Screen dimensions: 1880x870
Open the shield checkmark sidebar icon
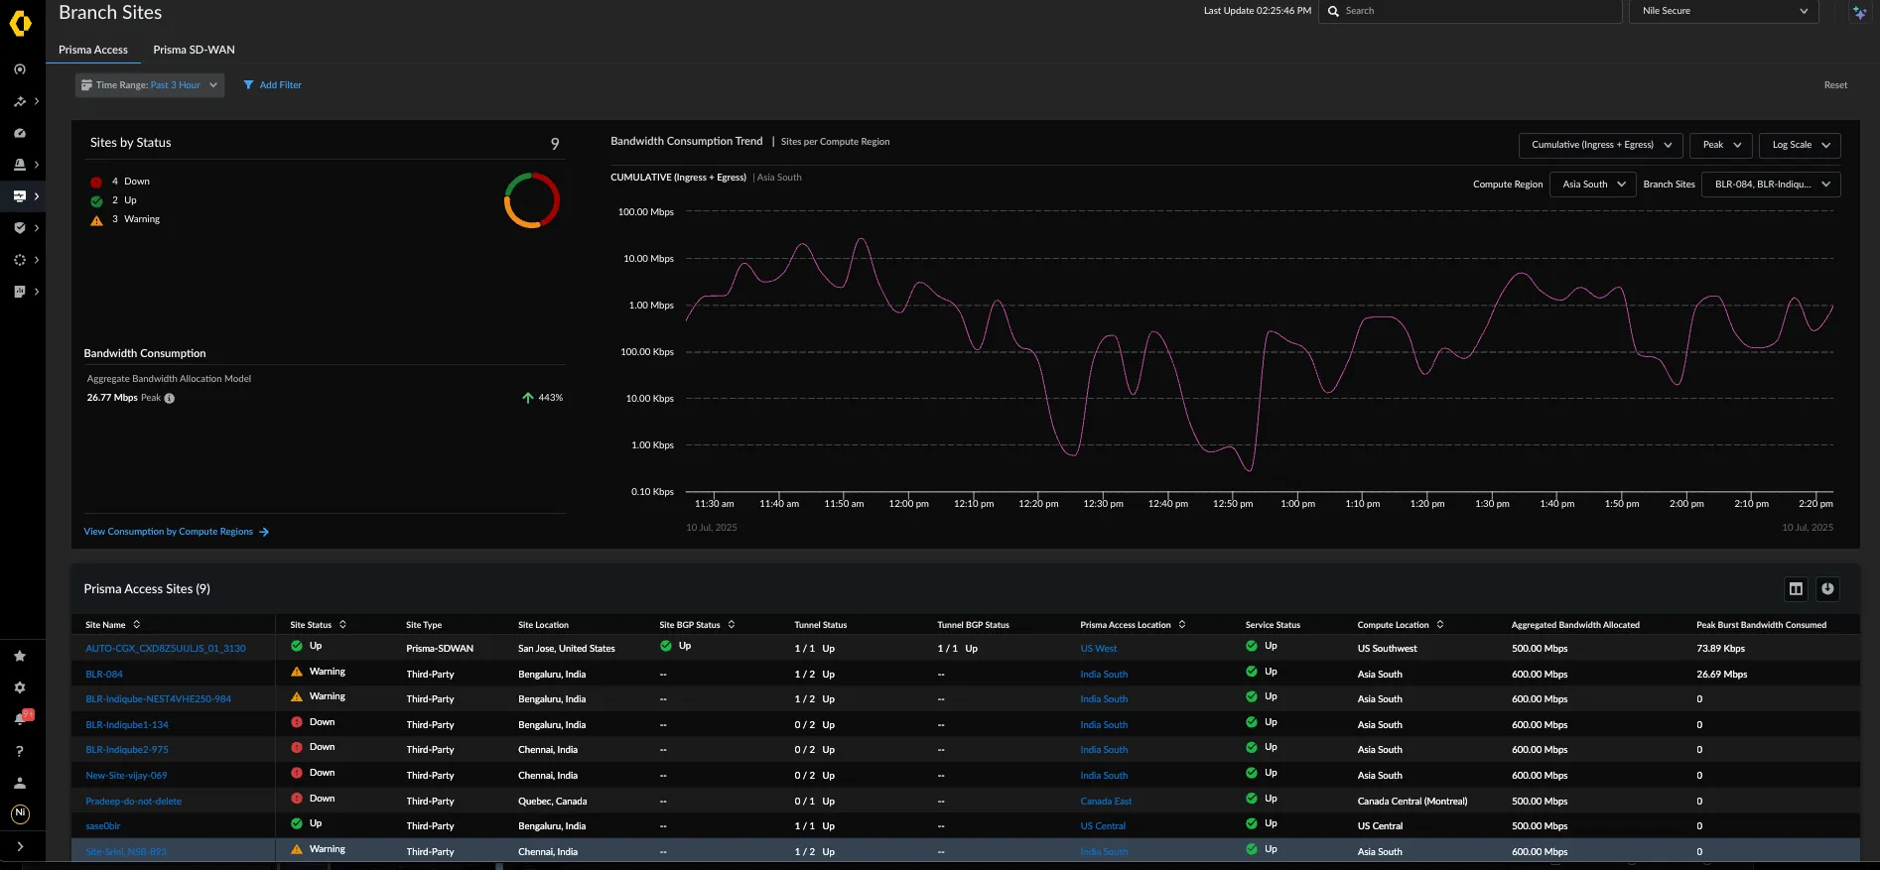tap(20, 228)
